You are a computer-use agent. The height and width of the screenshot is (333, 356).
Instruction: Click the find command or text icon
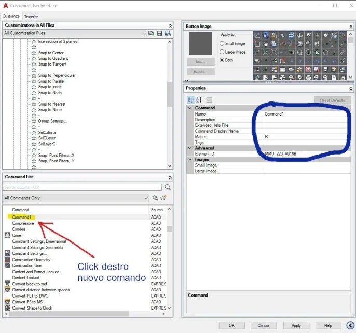click(155, 198)
